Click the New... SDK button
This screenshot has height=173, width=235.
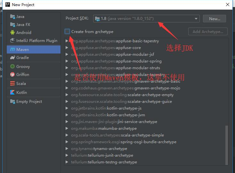[215, 19]
